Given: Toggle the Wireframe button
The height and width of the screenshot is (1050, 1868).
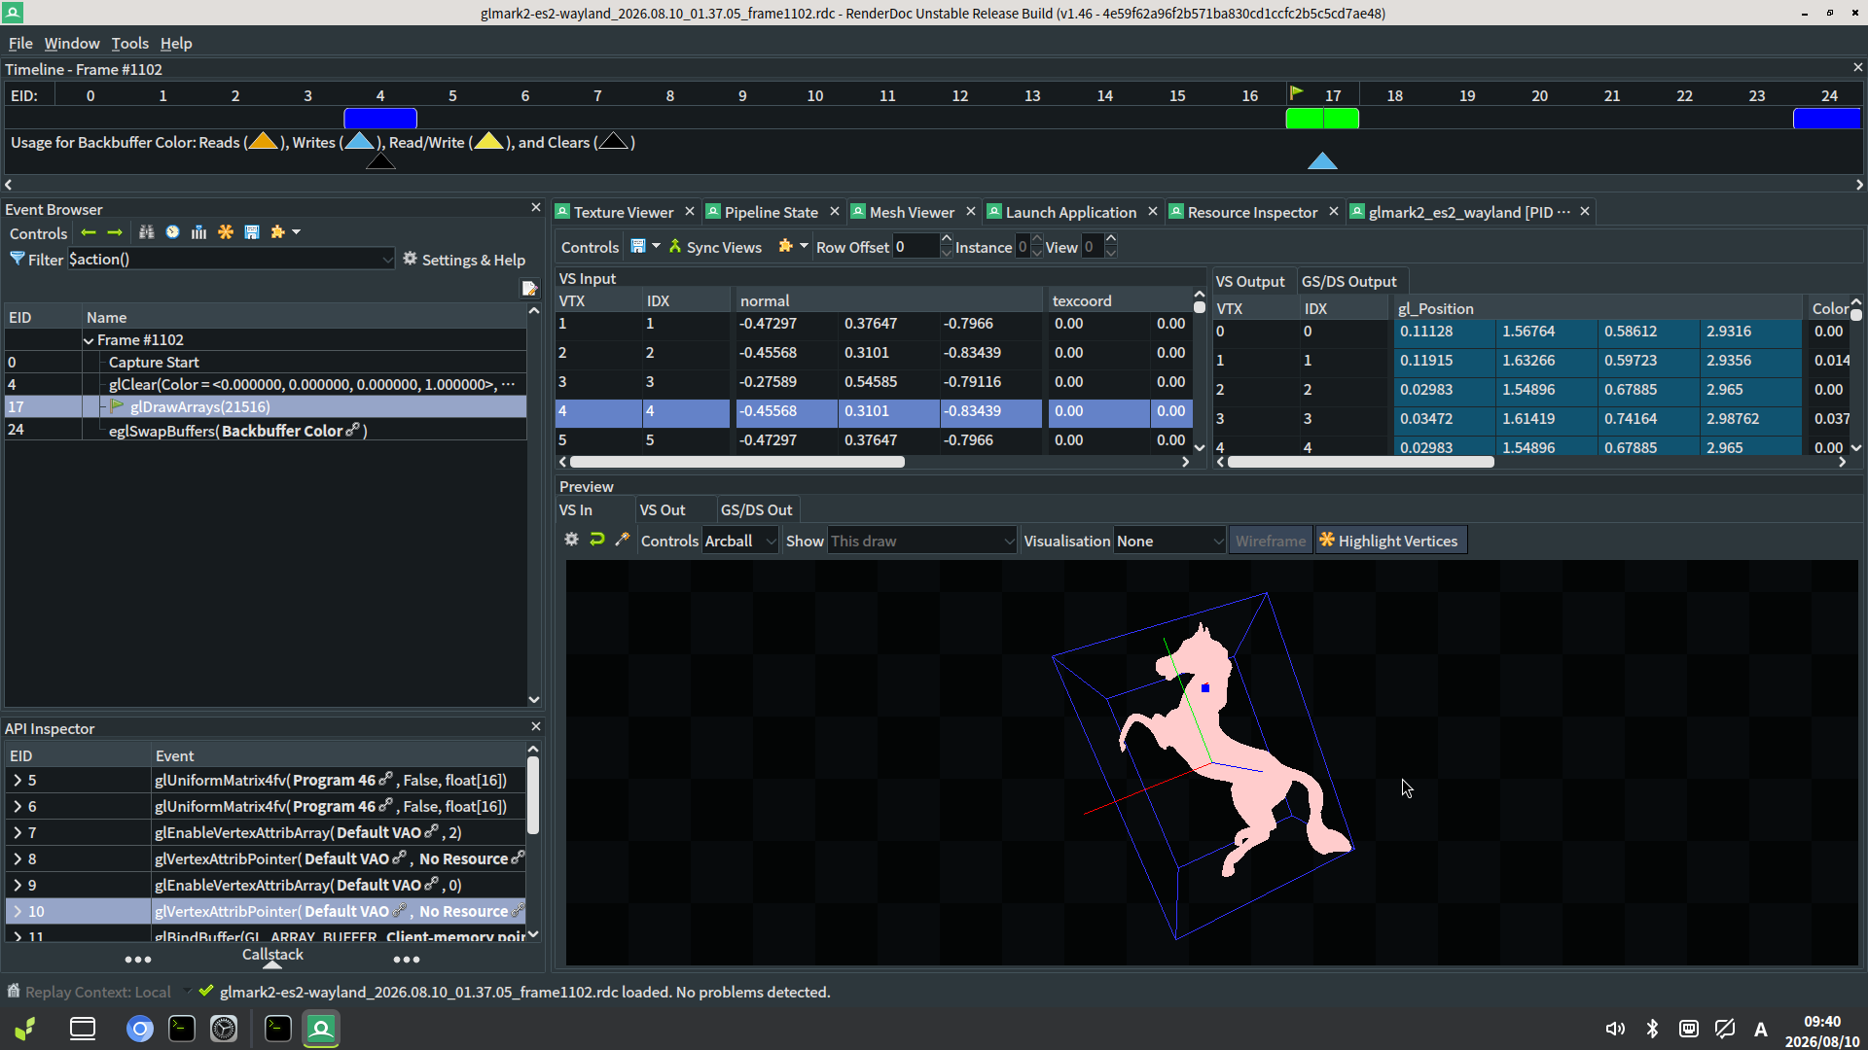Looking at the screenshot, I should [1271, 541].
